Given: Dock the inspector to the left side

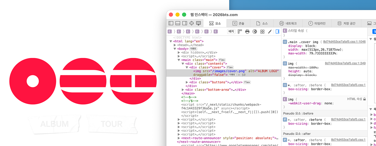Looking at the screenshot, I should pos(171,23).
